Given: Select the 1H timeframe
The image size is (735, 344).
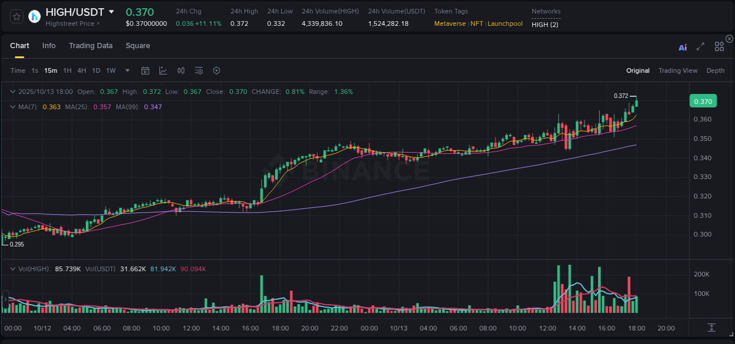Looking at the screenshot, I should (x=68, y=70).
